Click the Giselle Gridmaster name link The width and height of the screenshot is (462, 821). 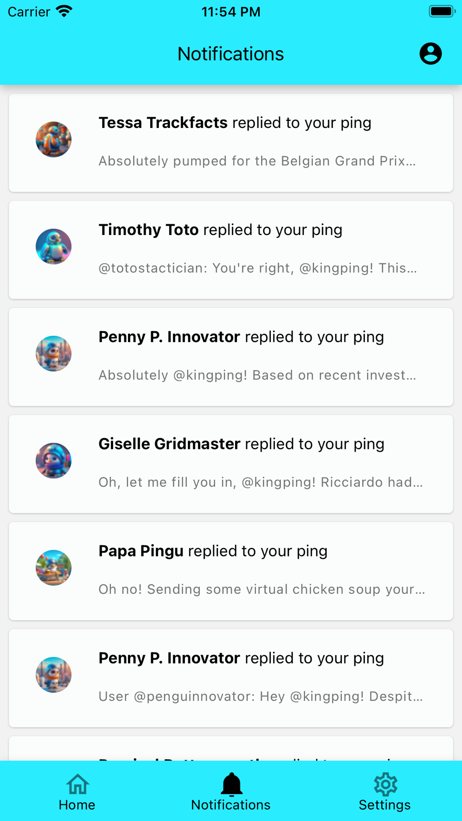pyautogui.click(x=170, y=444)
